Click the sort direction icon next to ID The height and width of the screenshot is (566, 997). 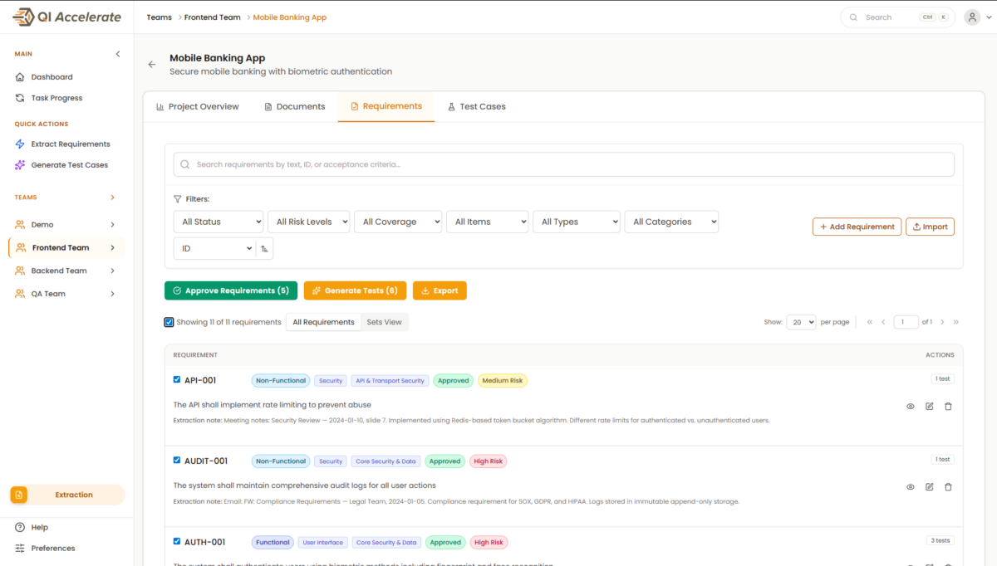tap(264, 249)
